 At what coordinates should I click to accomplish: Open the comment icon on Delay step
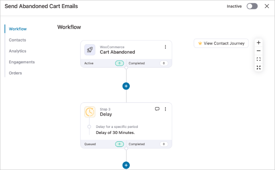point(157,109)
